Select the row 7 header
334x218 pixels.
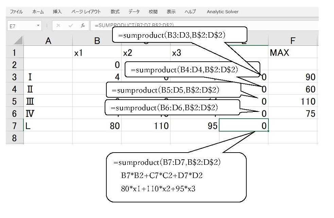pos(14,126)
